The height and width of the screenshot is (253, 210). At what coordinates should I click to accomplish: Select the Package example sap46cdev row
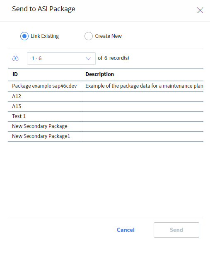click(106, 86)
